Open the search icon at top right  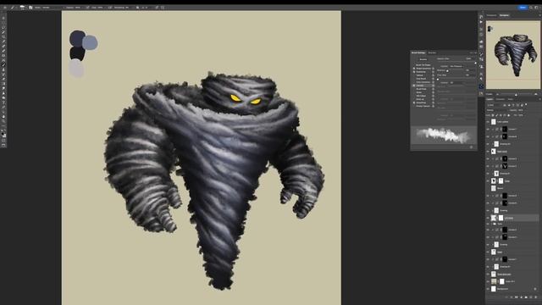531,8
